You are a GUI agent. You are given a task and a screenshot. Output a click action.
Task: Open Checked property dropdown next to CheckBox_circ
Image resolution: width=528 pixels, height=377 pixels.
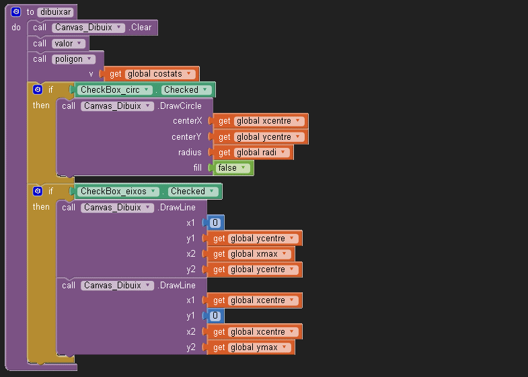click(186, 89)
